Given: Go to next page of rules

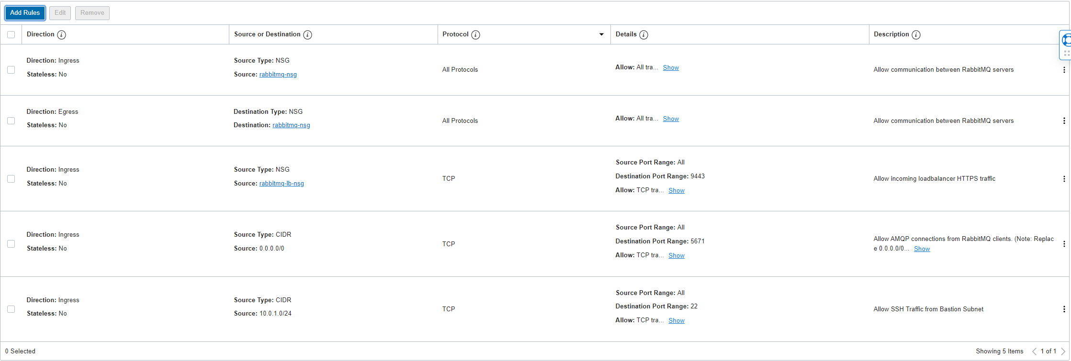Looking at the screenshot, I should pyautogui.click(x=1063, y=351).
